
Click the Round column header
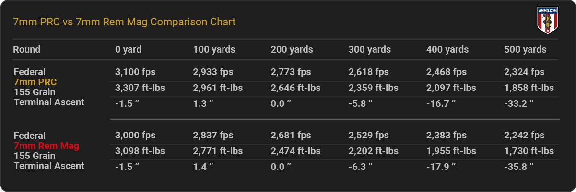pyautogui.click(x=27, y=49)
